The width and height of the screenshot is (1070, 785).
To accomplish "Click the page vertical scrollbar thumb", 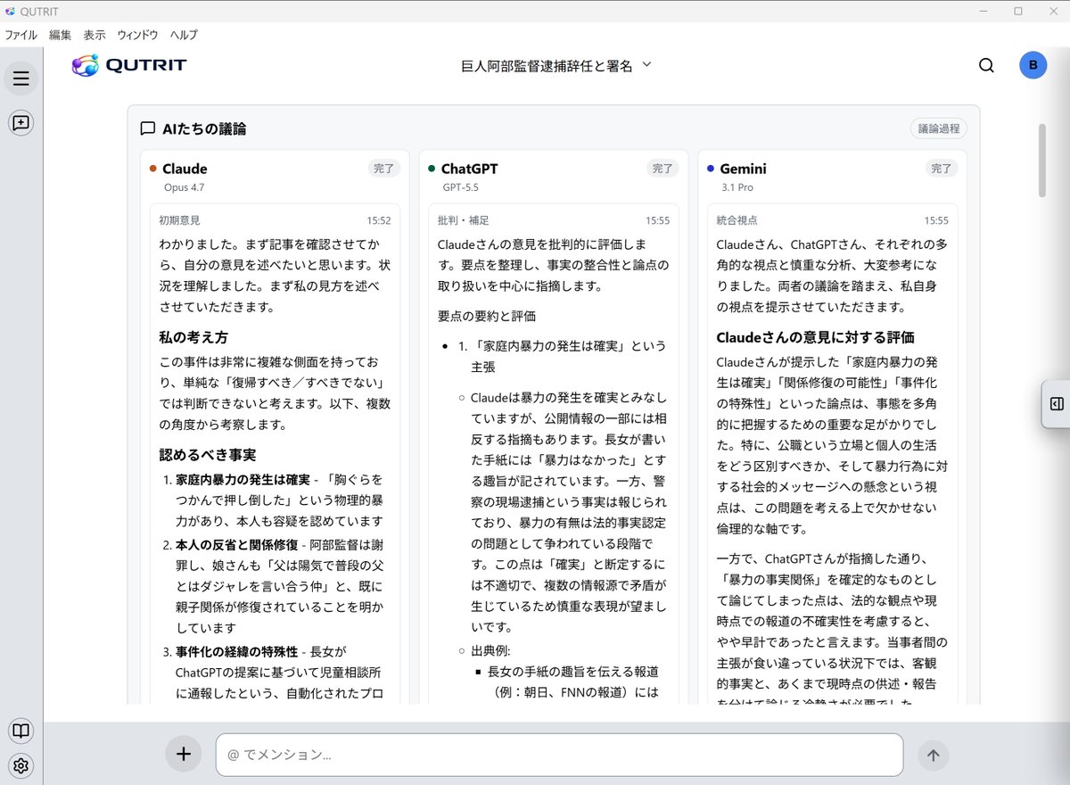I will 1042,161.
